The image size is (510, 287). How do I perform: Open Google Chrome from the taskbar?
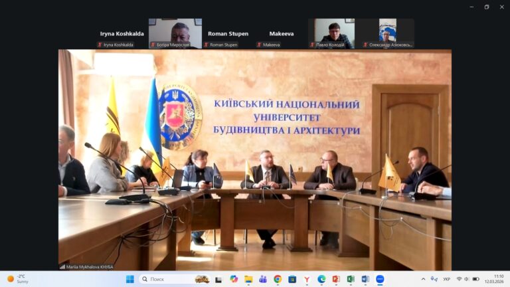278,279
